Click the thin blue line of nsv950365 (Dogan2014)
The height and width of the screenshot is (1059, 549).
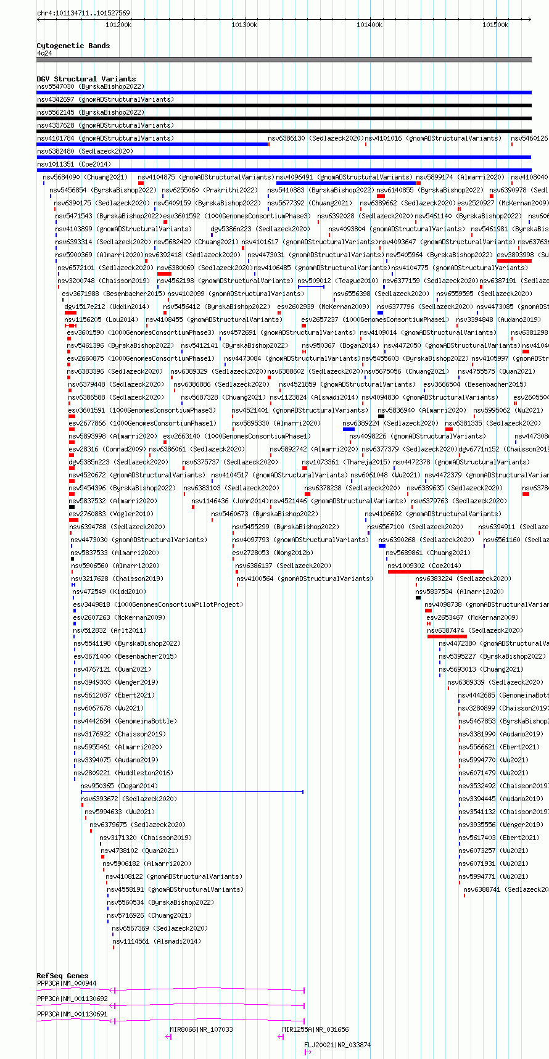click(192, 792)
